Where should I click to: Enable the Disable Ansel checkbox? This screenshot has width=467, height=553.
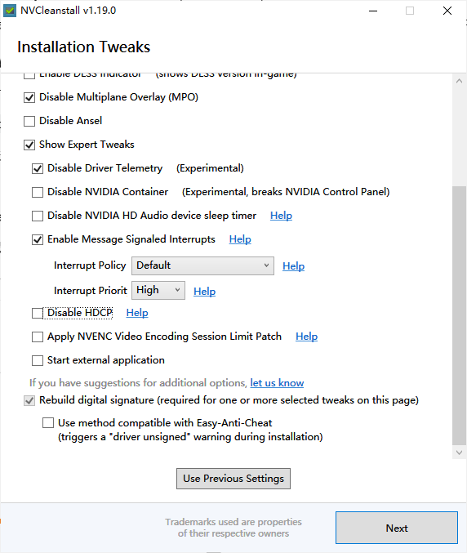pyautogui.click(x=29, y=122)
